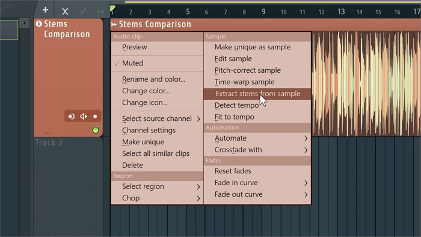The image size is (421, 237).
Task: Click the speaker icon on Stems Comparison track
Action: coord(84,116)
